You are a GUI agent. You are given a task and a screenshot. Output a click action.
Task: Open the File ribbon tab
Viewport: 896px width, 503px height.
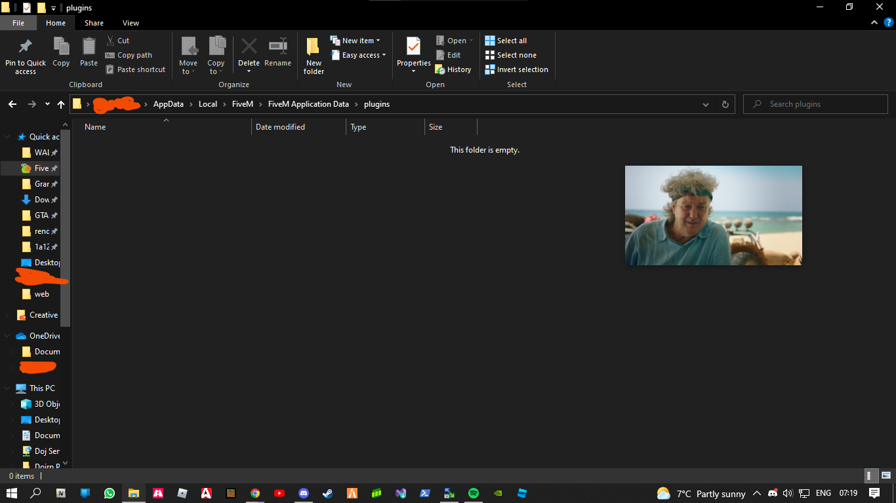point(18,23)
